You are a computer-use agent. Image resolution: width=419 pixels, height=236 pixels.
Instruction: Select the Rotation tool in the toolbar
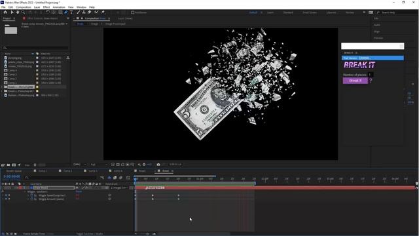(48, 12)
